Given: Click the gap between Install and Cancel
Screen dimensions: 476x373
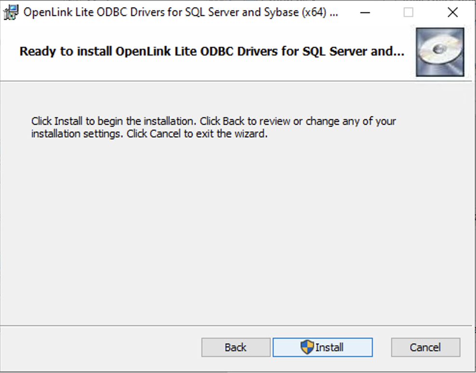Looking at the screenshot, I should 382,347.
